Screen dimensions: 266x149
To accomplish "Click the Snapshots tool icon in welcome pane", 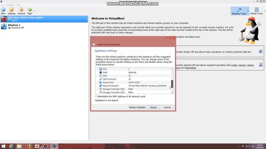I will pos(261,65).
